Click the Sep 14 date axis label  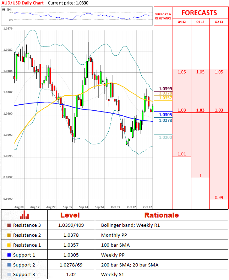tap(83, 207)
